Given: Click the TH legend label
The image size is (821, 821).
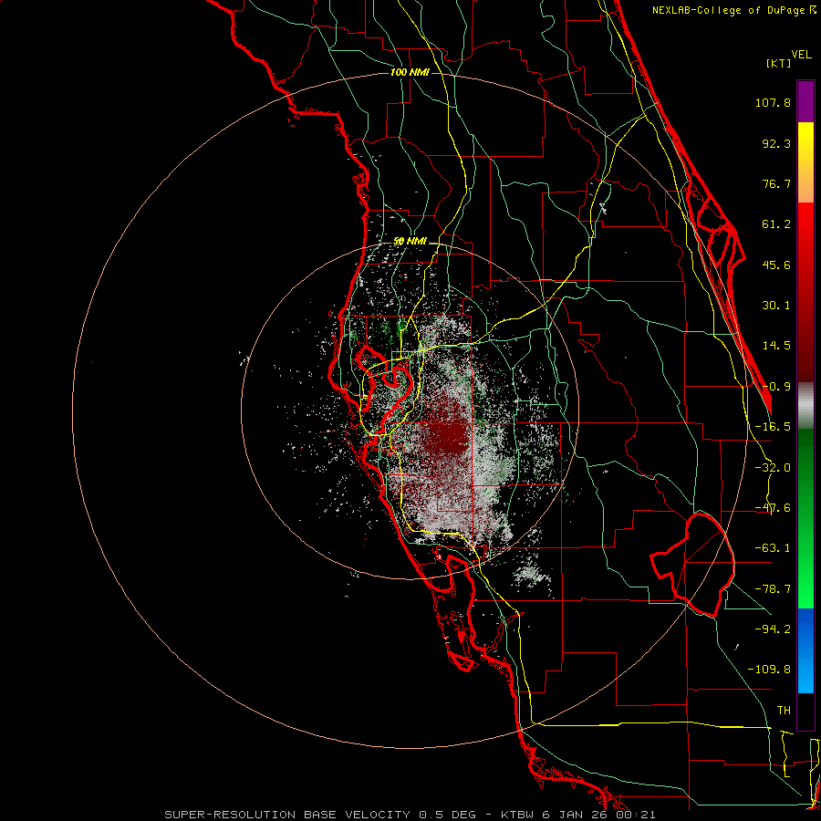Looking at the screenshot, I should (x=784, y=711).
